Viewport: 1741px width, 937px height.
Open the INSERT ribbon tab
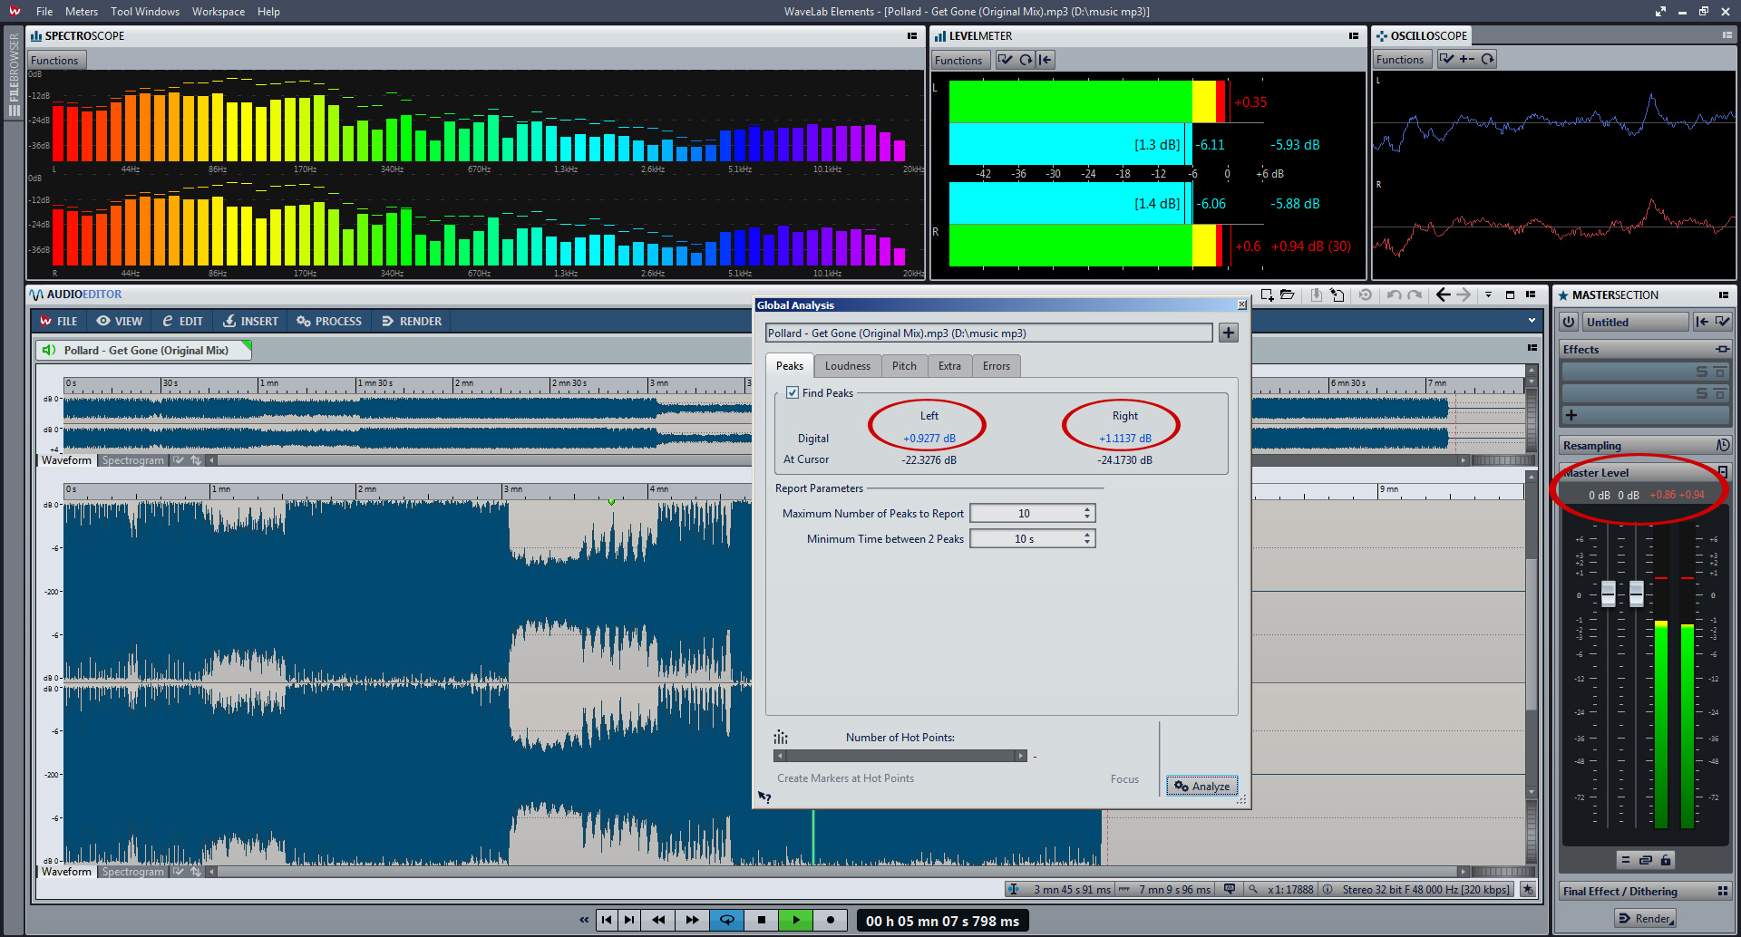251,321
